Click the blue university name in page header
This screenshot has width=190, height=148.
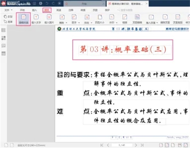[79, 29]
